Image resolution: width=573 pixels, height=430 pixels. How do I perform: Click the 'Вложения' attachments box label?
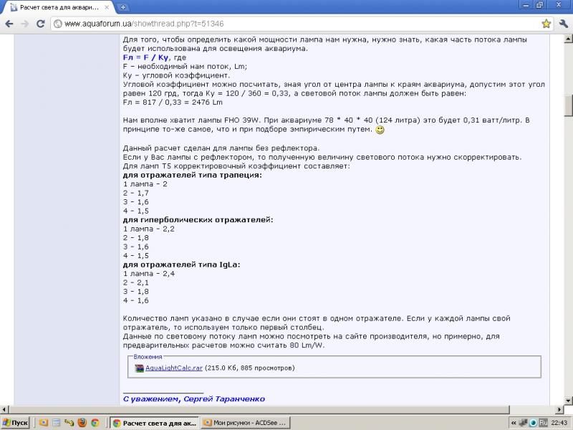148,357
